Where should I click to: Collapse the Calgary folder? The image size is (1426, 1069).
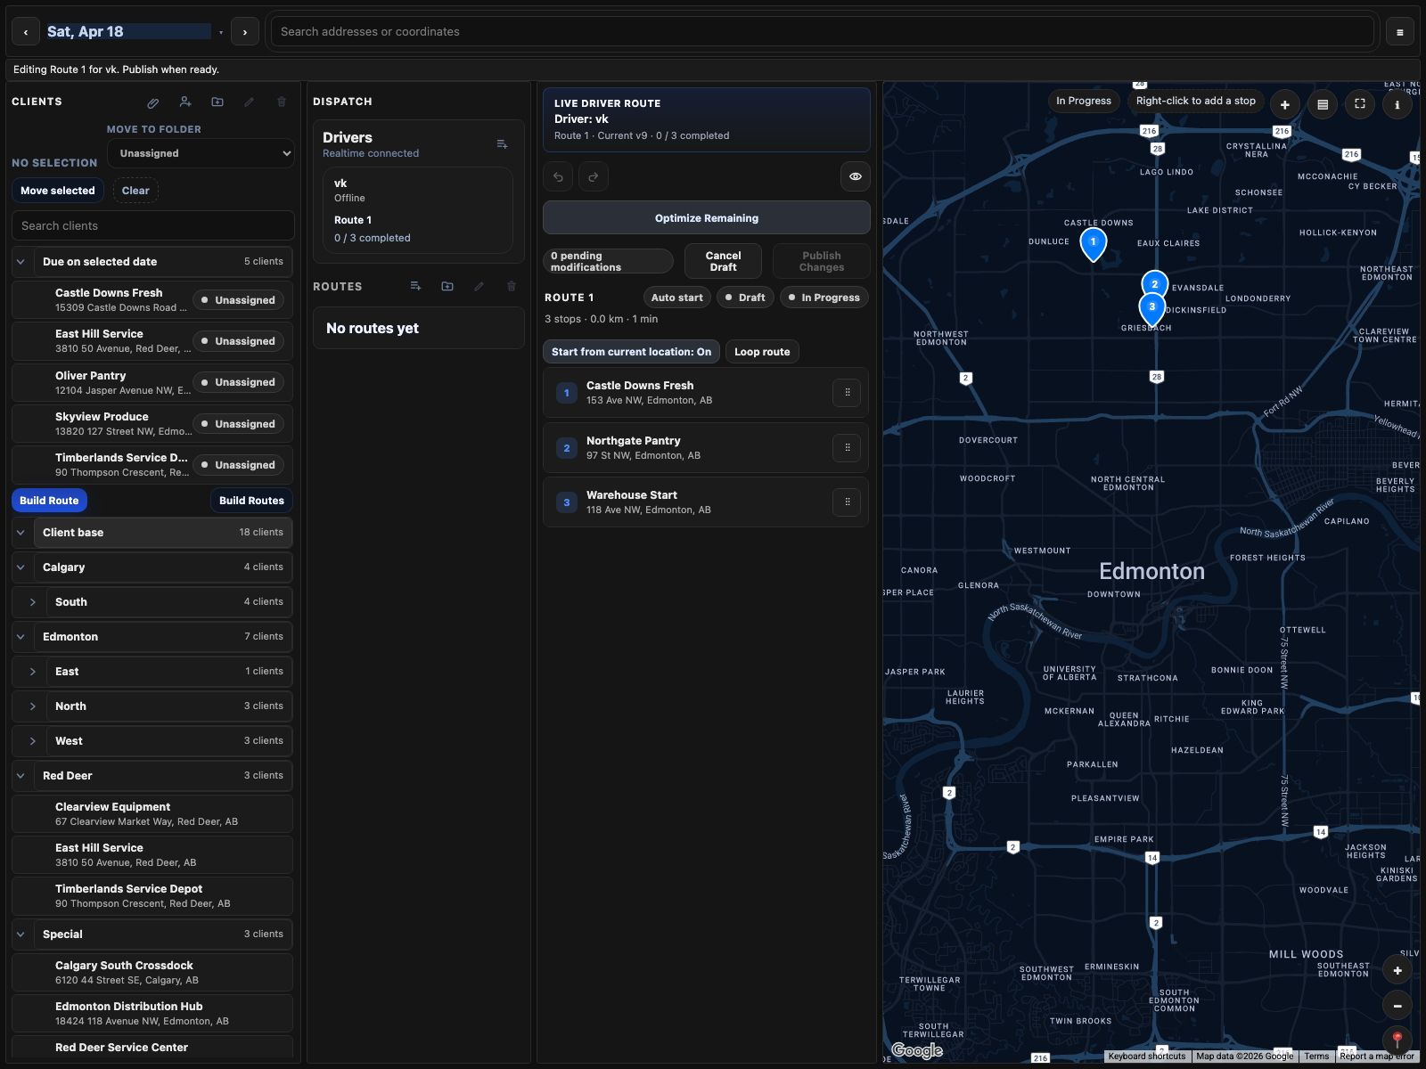(x=20, y=567)
